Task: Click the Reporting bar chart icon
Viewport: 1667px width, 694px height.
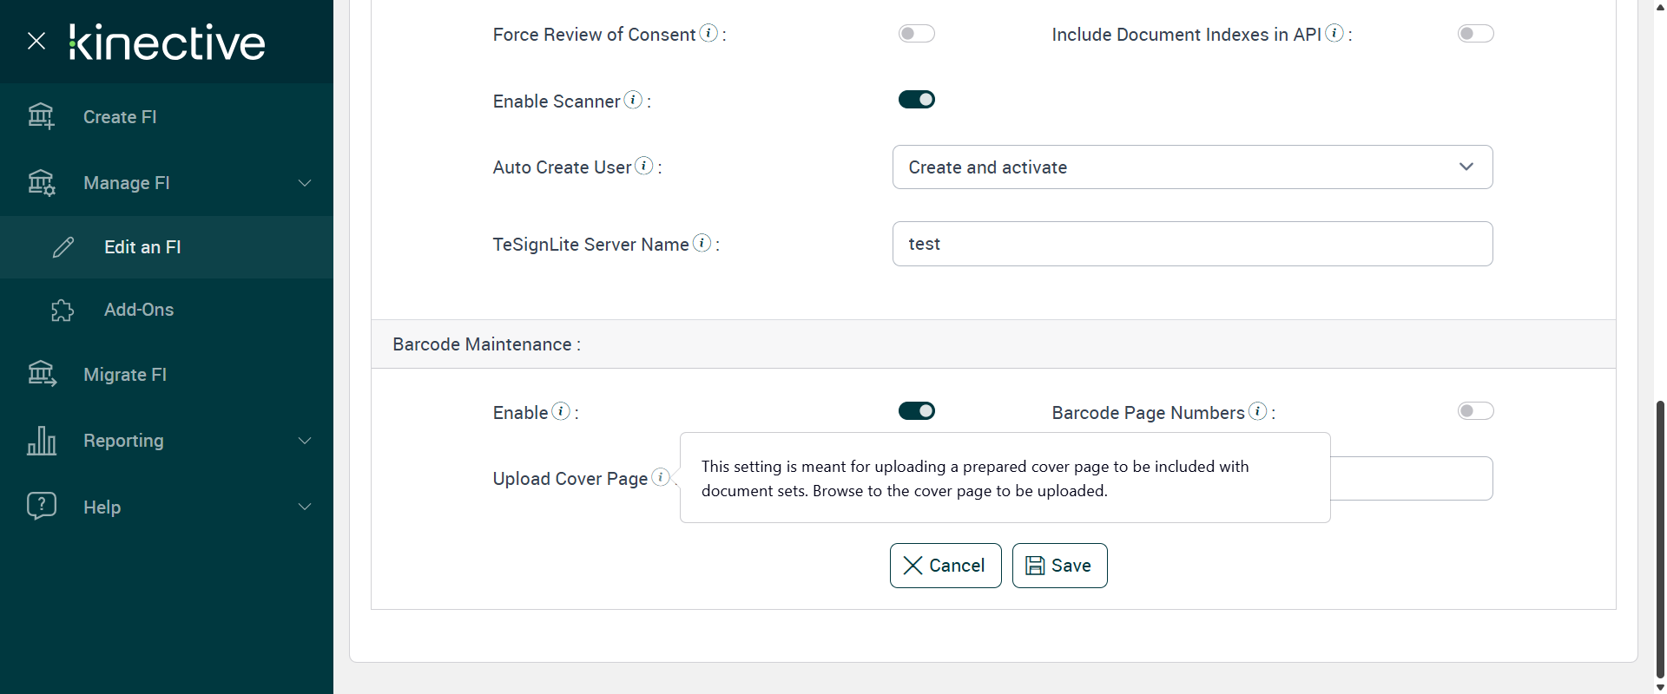Action: point(42,441)
